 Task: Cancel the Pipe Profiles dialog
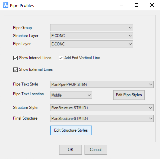tap(96, 150)
